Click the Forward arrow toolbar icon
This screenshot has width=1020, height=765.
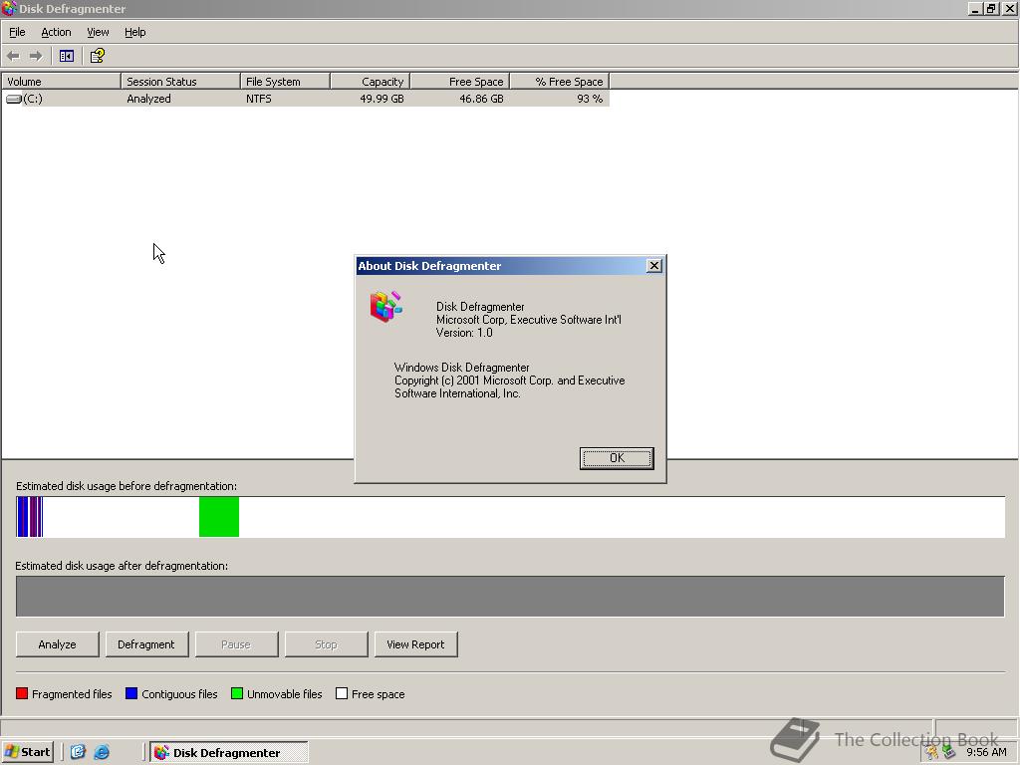[x=36, y=56]
